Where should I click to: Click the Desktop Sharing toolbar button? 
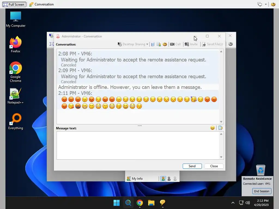click(x=131, y=44)
